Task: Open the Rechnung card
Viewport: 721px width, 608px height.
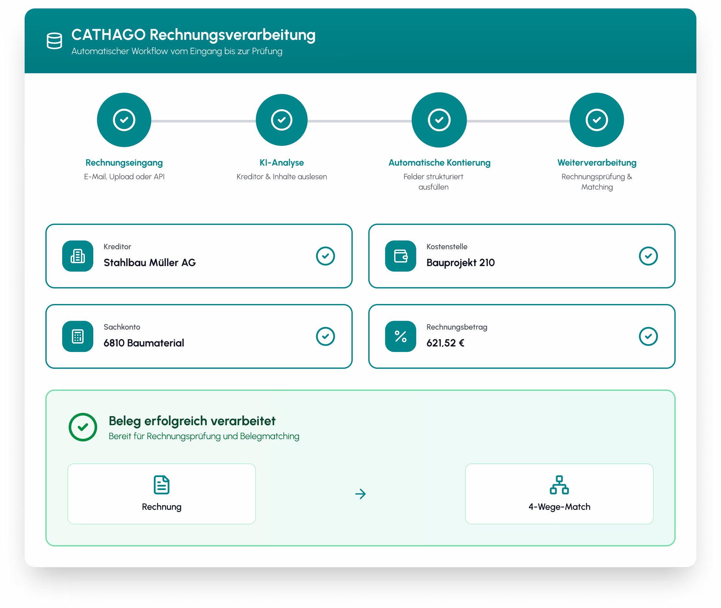Action: [162, 494]
